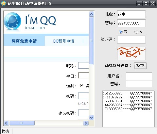Click the star app icon in title bar

pyautogui.click(x=4, y=4)
